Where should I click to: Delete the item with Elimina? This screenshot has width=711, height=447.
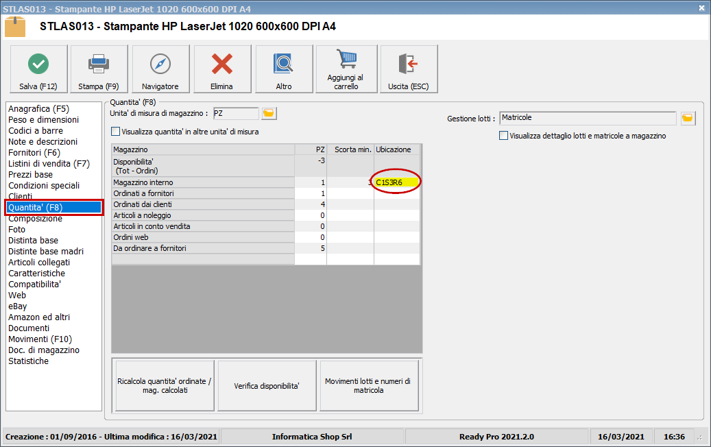[x=222, y=69]
